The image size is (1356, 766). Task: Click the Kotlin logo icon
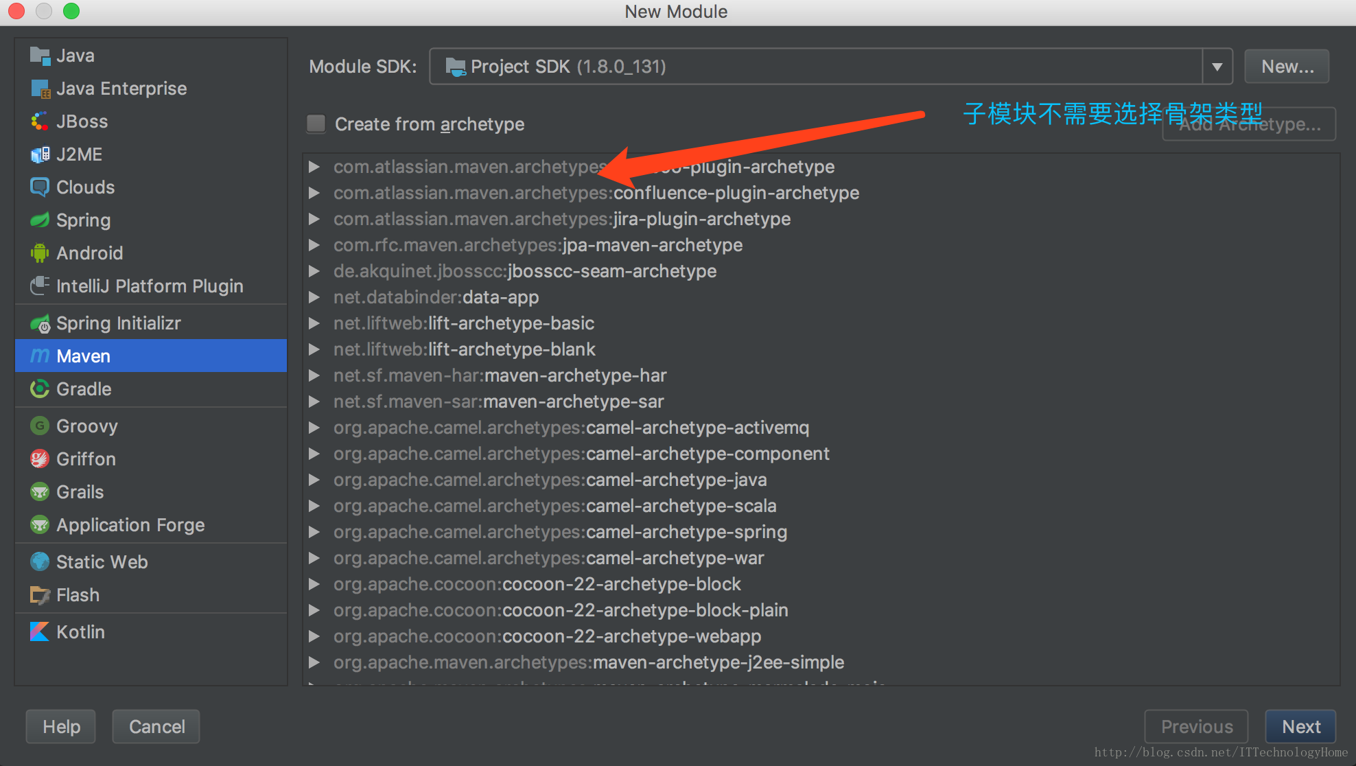(x=40, y=631)
